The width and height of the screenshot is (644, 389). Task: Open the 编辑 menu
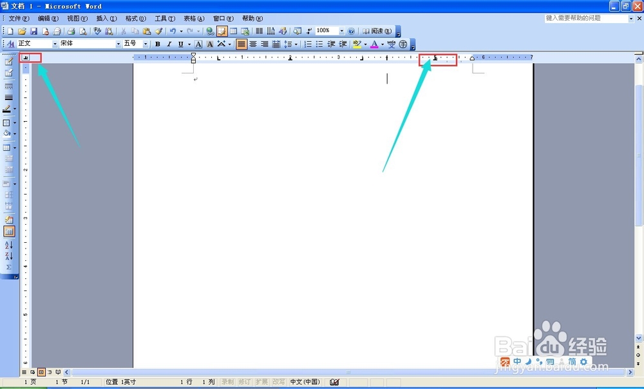point(48,19)
